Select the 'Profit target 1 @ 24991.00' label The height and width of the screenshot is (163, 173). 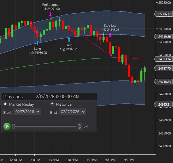[50, 7]
